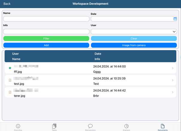The width and height of the screenshot is (181, 131).
Task: Open details chevron for test.jpg row
Action: pos(173,80)
